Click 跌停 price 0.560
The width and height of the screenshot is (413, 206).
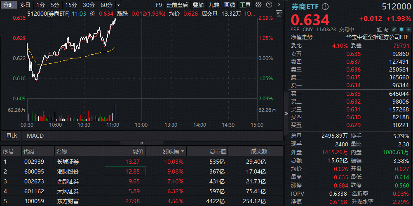(402, 185)
